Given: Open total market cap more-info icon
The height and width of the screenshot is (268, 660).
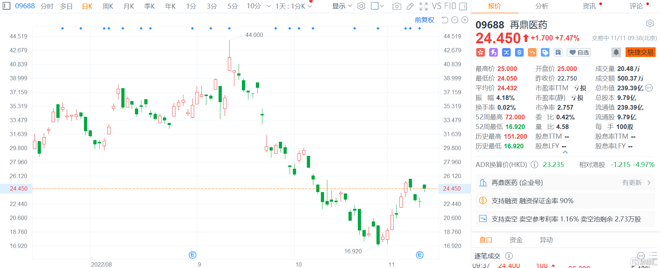Looking at the screenshot, I should (x=649, y=88).
